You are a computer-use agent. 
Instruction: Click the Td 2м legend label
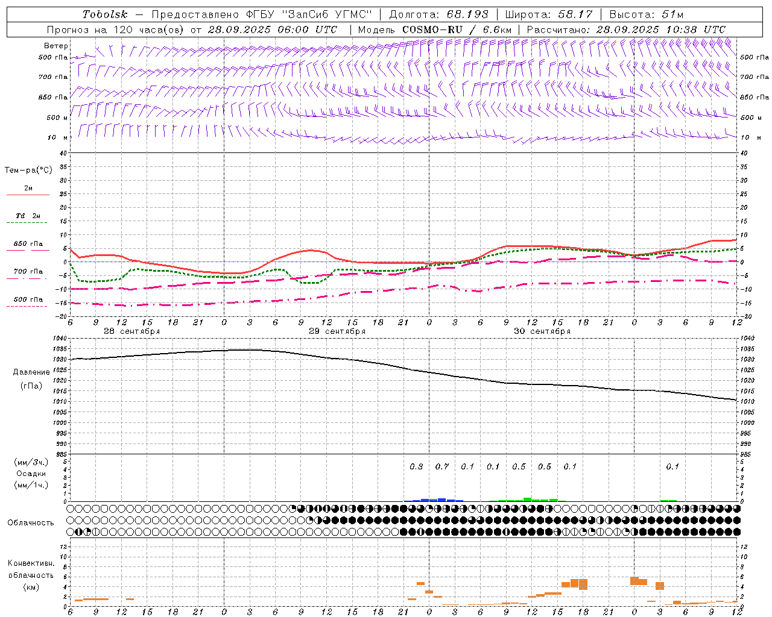pos(28,216)
